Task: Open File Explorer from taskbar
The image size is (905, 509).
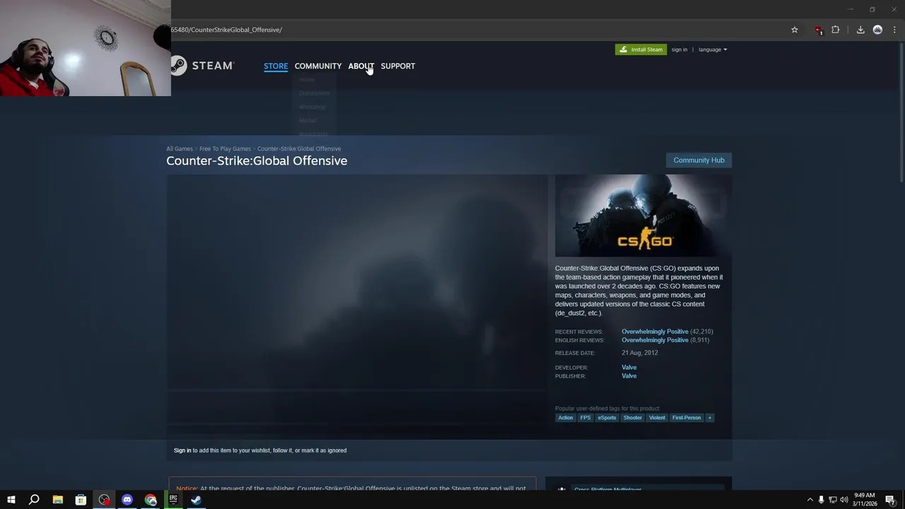Action: pos(58,500)
